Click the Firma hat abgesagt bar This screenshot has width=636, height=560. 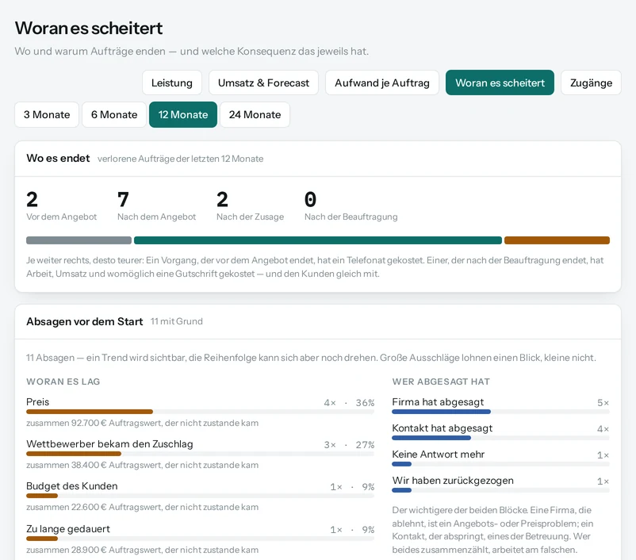(x=441, y=412)
